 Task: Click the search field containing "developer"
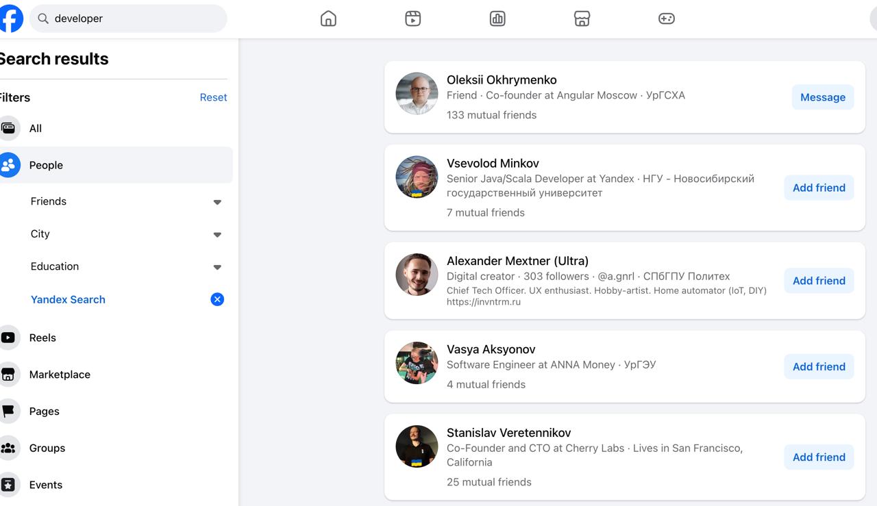click(x=128, y=18)
